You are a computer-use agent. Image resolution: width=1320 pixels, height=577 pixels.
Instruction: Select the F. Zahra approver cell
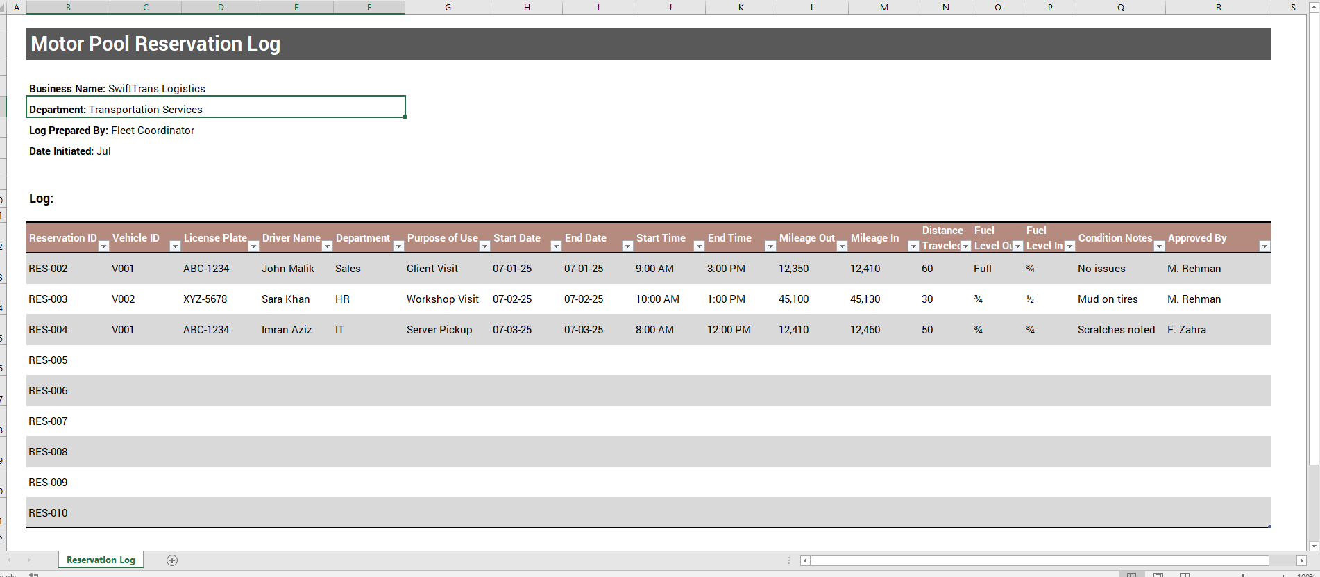(x=1219, y=330)
